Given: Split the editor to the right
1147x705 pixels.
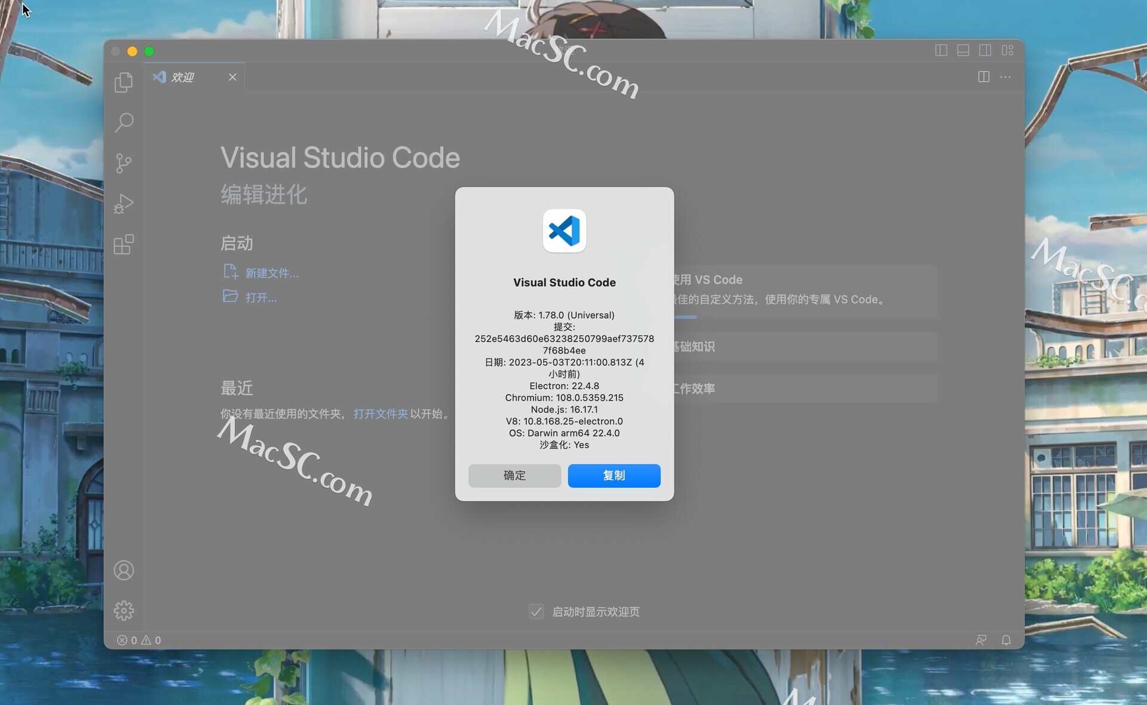Looking at the screenshot, I should [x=983, y=77].
